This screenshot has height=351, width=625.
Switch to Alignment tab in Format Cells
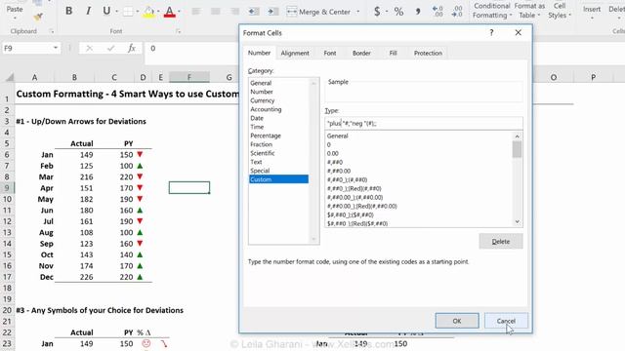pyautogui.click(x=295, y=53)
